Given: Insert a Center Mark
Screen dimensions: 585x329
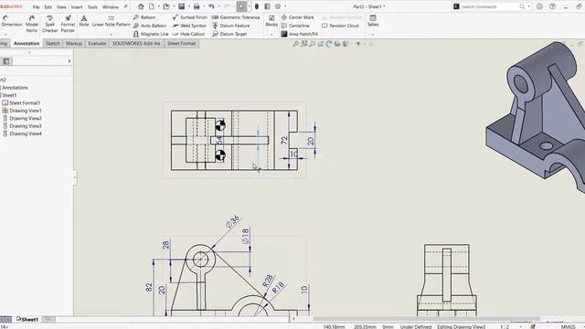Looking at the screenshot, I should 298,17.
